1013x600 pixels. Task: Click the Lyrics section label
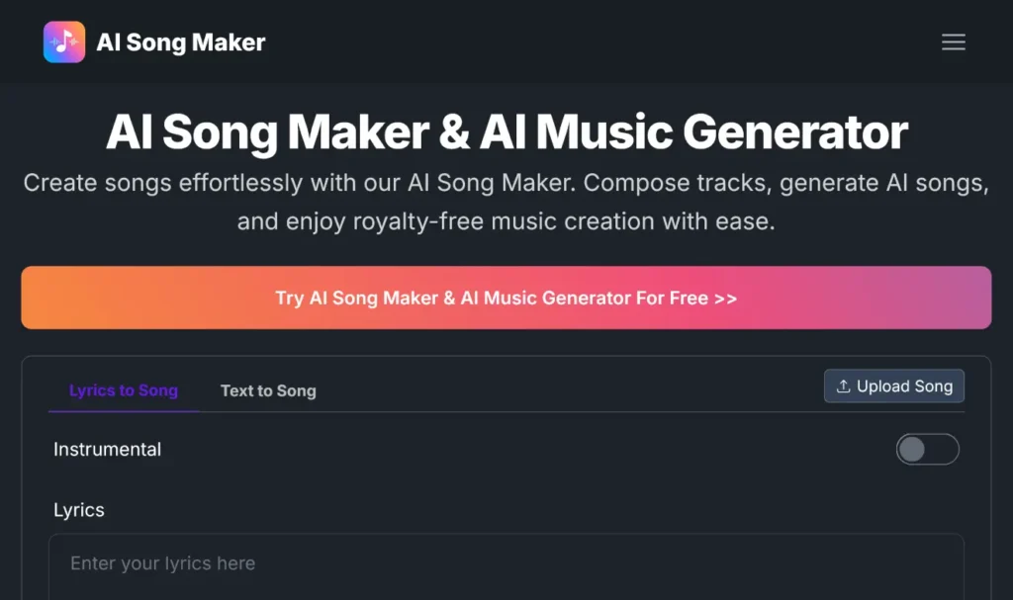pos(78,510)
